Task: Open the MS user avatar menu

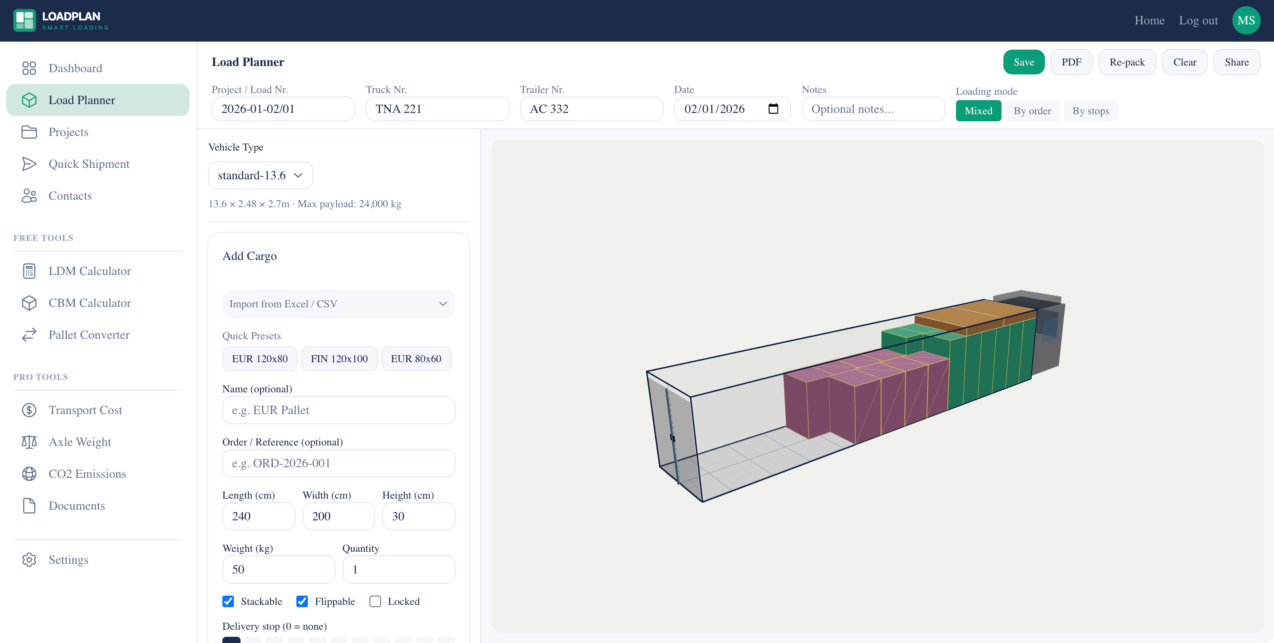Action: point(1246,20)
